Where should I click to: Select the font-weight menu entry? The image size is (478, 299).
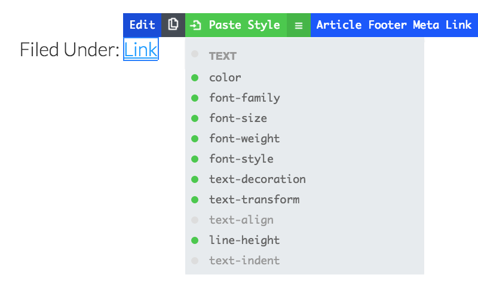pos(244,139)
